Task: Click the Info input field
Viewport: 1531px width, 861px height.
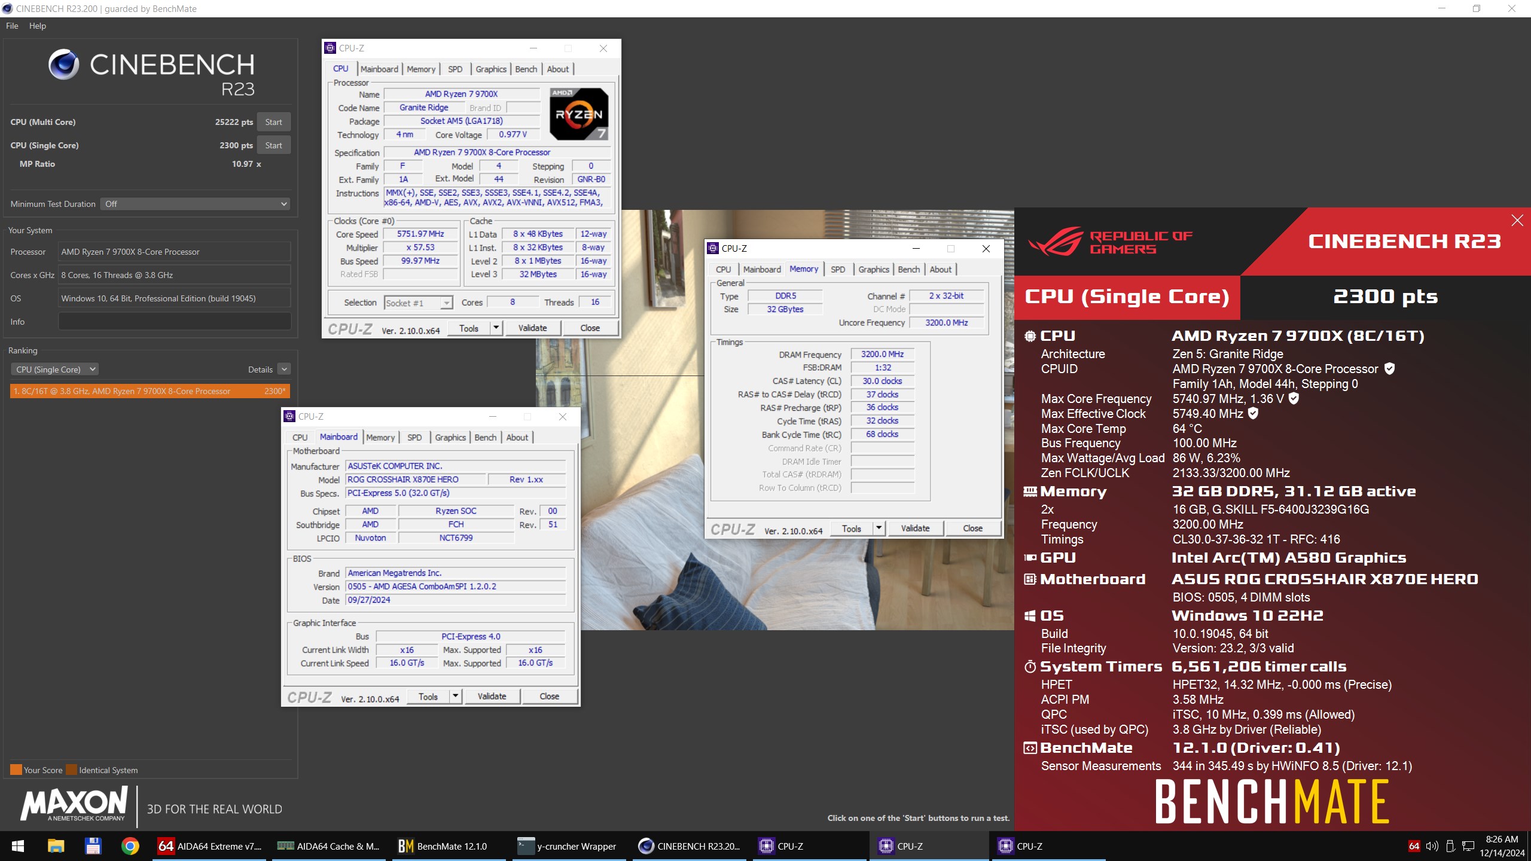Action: (175, 322)
